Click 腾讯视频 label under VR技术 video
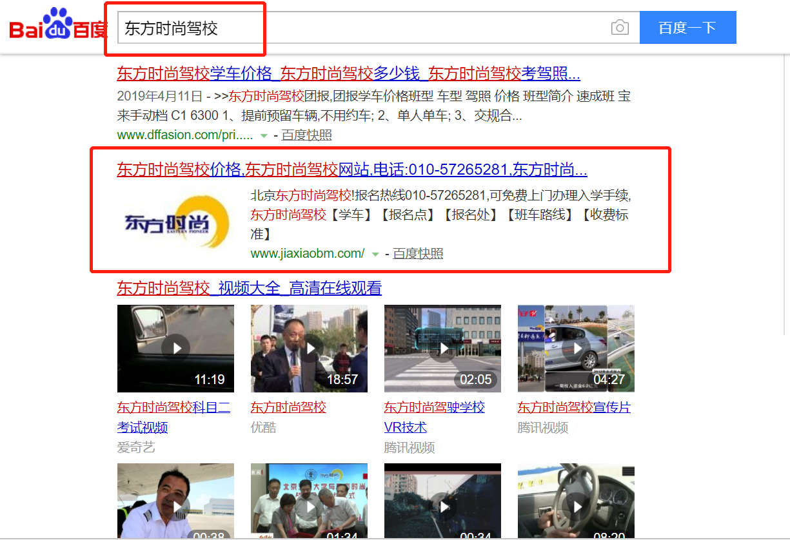The image size is (790, 540). click(410, 447)
